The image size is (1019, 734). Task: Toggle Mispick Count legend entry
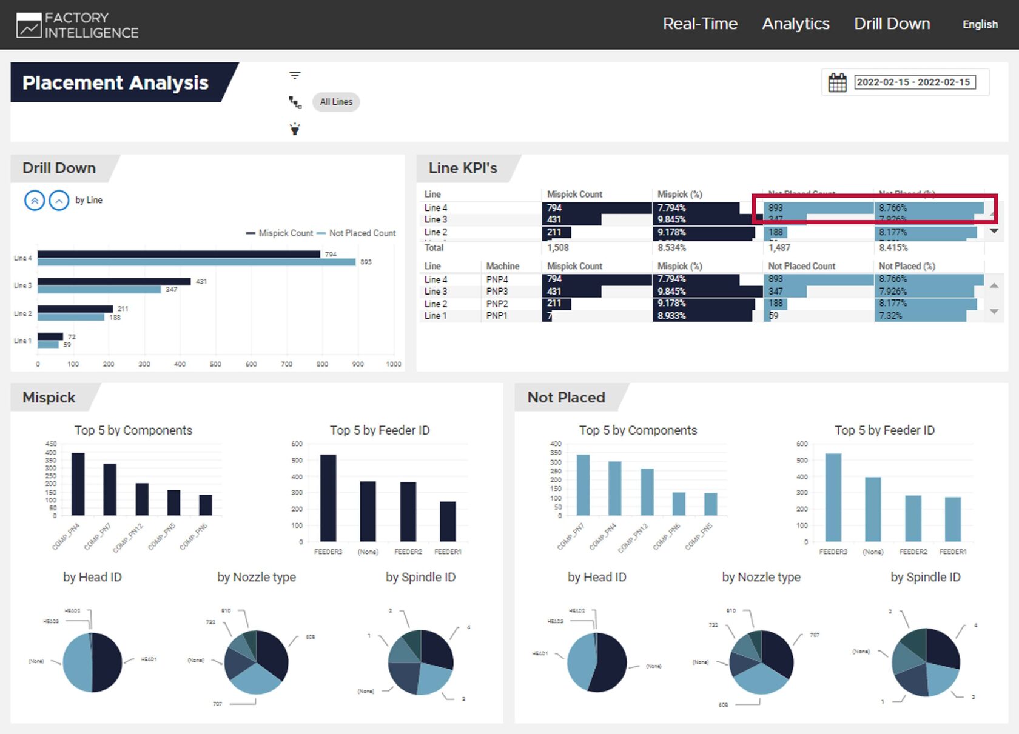pyautogui.click(x=280, y=233)
